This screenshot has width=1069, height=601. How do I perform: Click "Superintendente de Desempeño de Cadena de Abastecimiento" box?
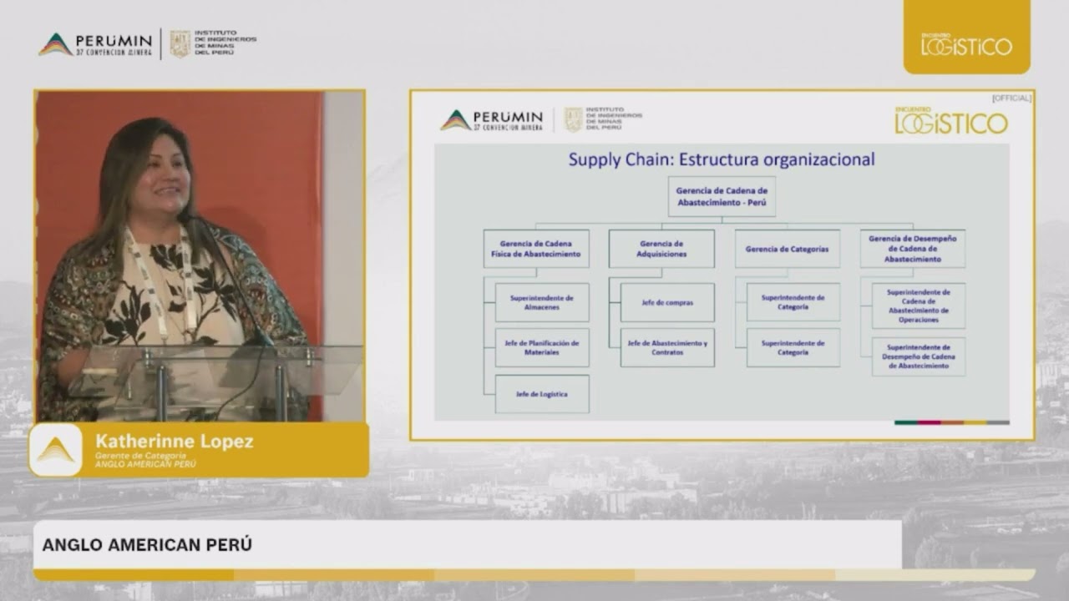coord(919,356)
